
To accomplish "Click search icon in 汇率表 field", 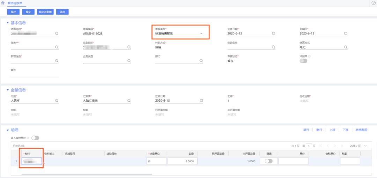I will point(129,101).
